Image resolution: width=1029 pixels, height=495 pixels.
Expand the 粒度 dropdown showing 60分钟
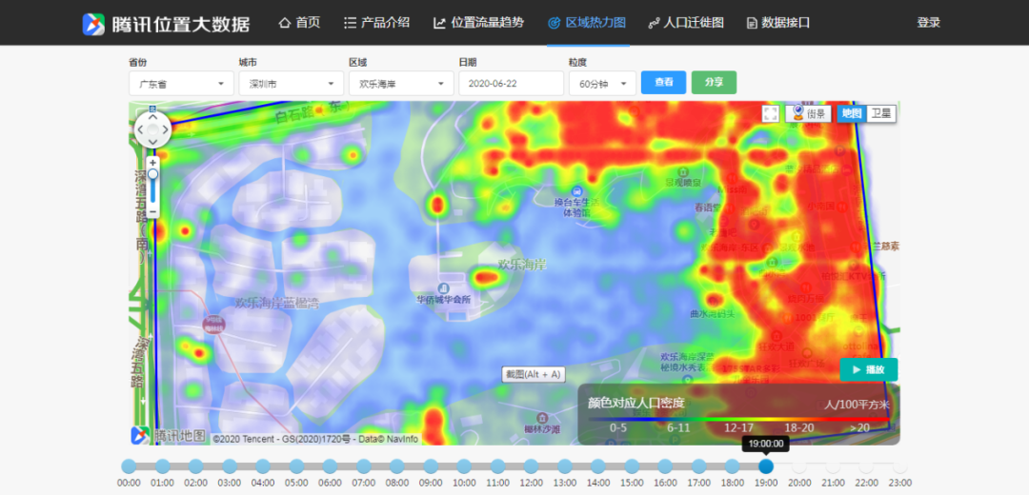click(602, 83)
